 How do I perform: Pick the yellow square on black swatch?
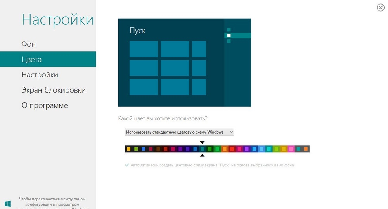coord(129,149)
